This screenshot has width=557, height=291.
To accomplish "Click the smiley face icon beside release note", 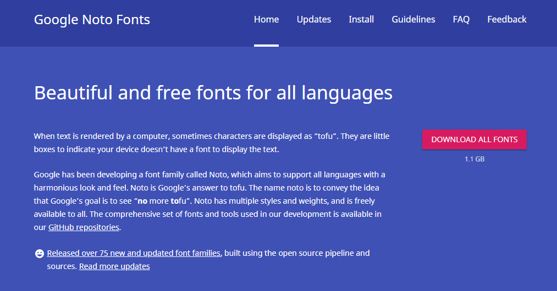I will click(40, 253).
